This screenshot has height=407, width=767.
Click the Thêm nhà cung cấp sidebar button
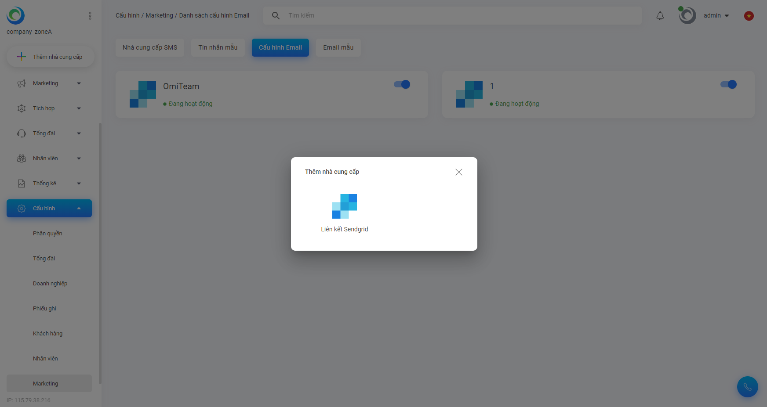(51, 57)
